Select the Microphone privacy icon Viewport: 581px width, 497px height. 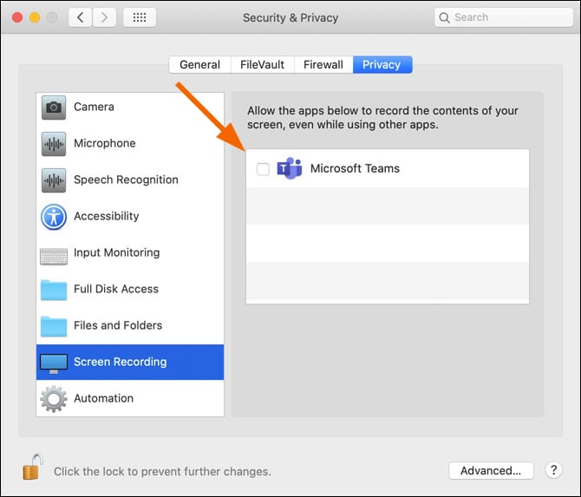pyautogui.click(x=54, y=144)
